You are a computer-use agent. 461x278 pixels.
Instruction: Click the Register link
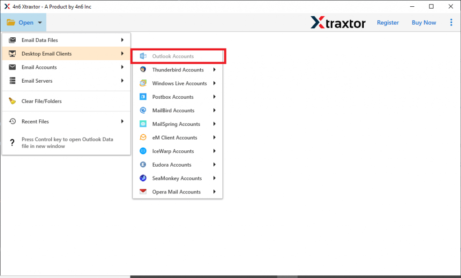click(388, 22)
